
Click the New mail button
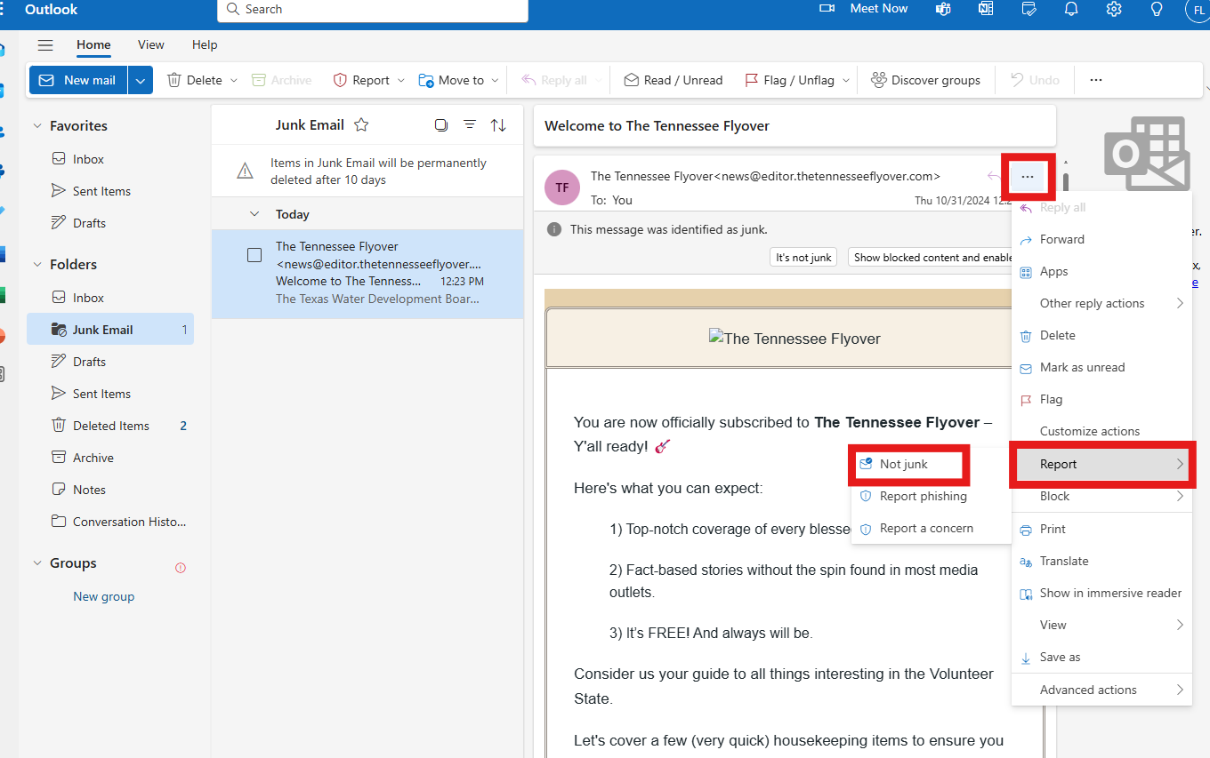(78, 80)
